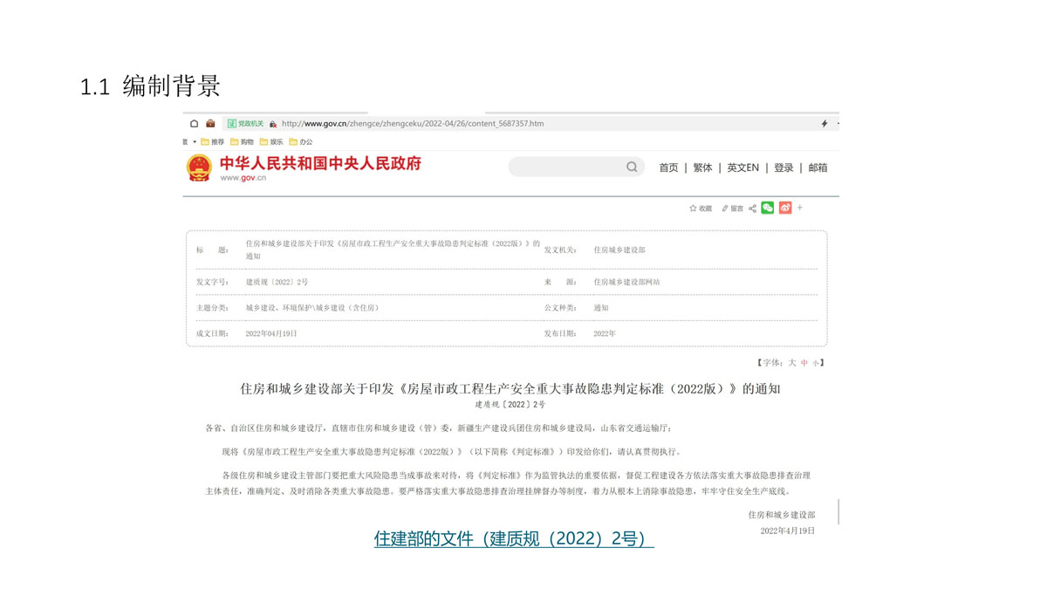1047x589 pixels.
Task: Set font size to 中
Action: point(804,362)
